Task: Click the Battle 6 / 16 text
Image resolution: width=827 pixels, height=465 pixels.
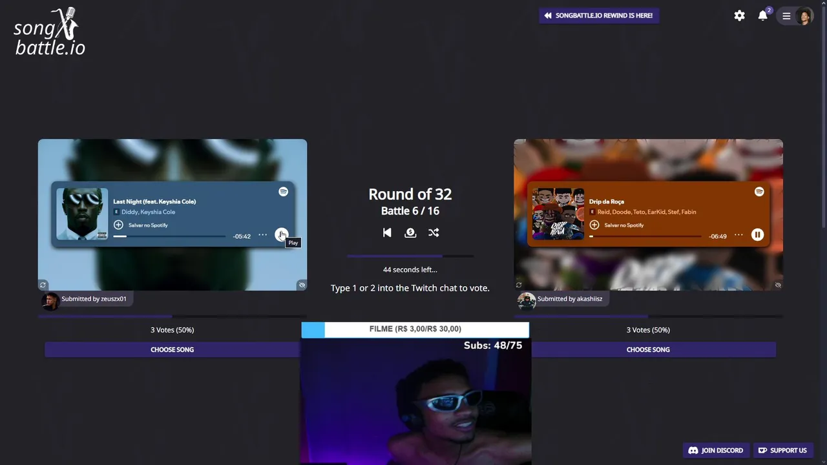Action: [x=410, y=211]
